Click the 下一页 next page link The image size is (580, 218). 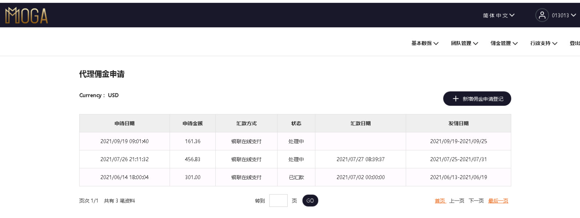pyautogui.click(x=476, y=201)
